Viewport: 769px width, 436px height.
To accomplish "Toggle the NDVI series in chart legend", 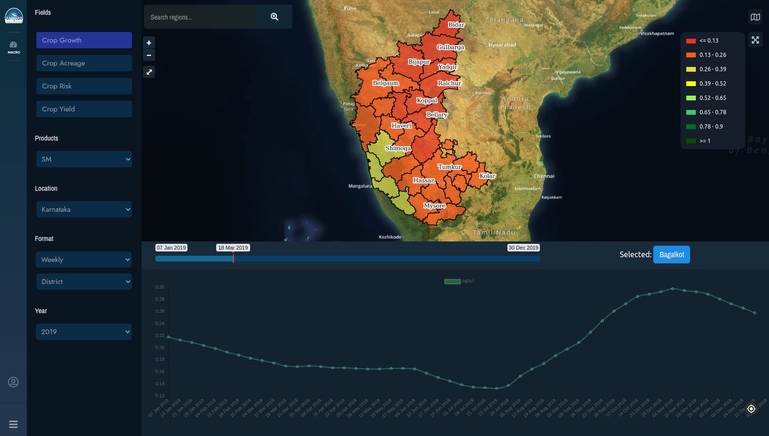I will (x=458, y=281).
